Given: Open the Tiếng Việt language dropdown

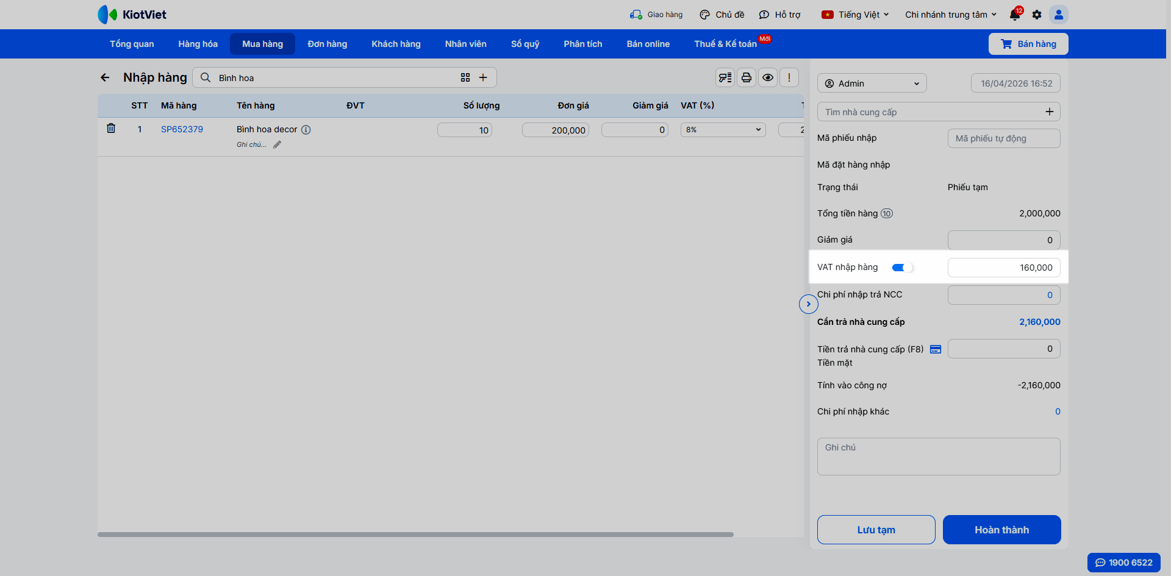Looking at the screenshot, I should point(855,15).
